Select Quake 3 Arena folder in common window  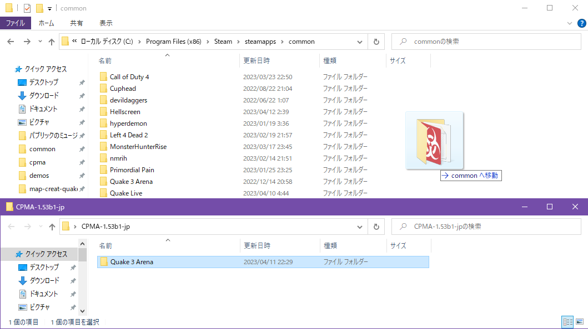pyautogui.click(x=131, y=181)
